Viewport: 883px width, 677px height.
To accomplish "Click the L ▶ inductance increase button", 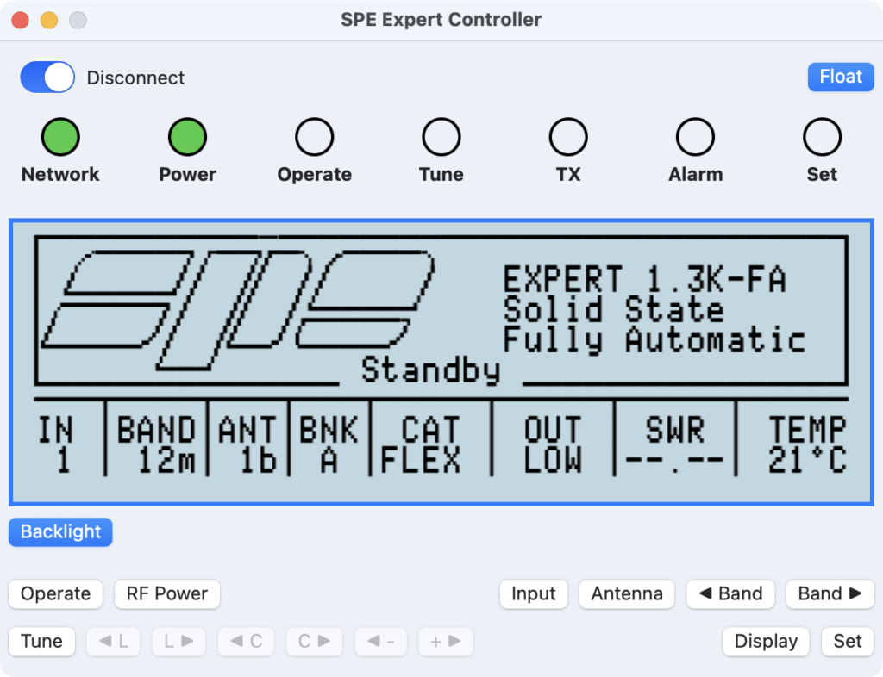I will point(179,642).
